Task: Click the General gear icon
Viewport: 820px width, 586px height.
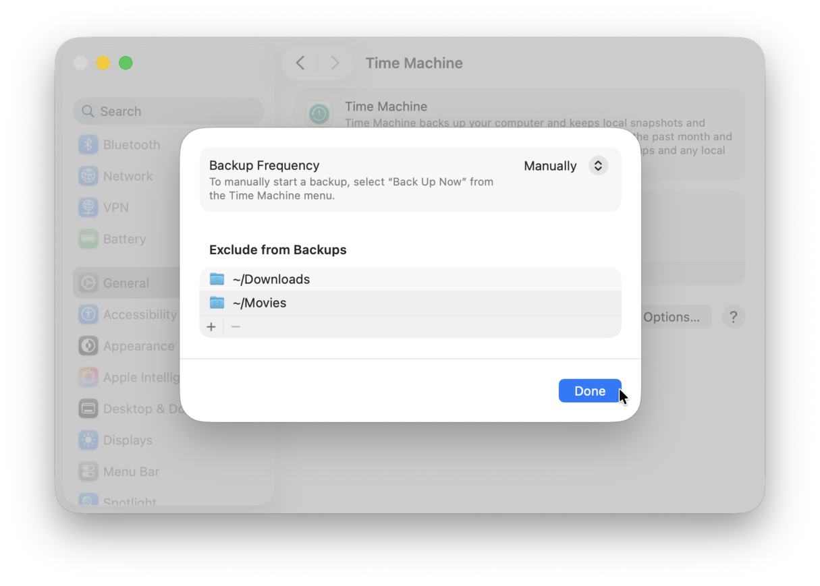Action: (x=88, y=283)
